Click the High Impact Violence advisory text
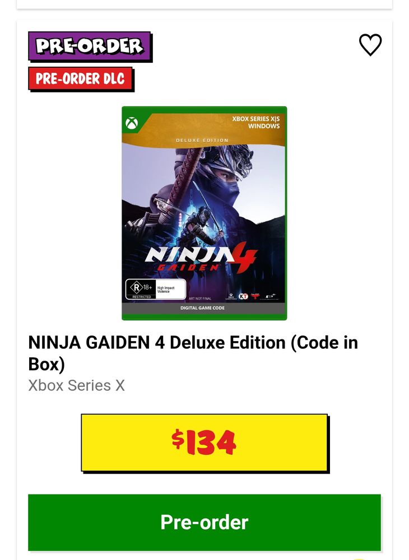Image resolution: width=409 pixels, height=560 pixels. click(x=166, y=290)
